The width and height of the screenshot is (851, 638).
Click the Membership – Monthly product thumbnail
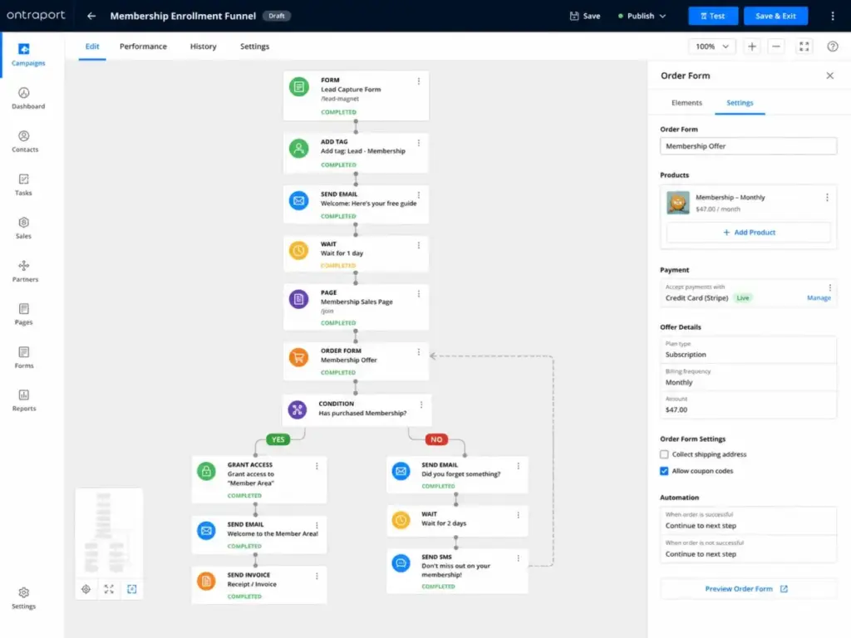click(x=678, y=203)
